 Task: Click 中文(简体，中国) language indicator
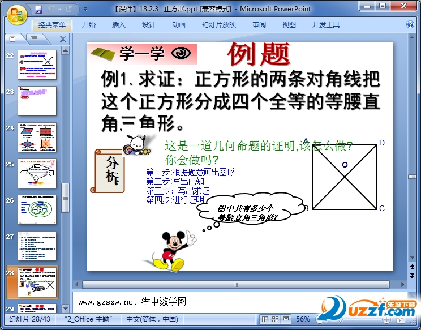[152, 319]
